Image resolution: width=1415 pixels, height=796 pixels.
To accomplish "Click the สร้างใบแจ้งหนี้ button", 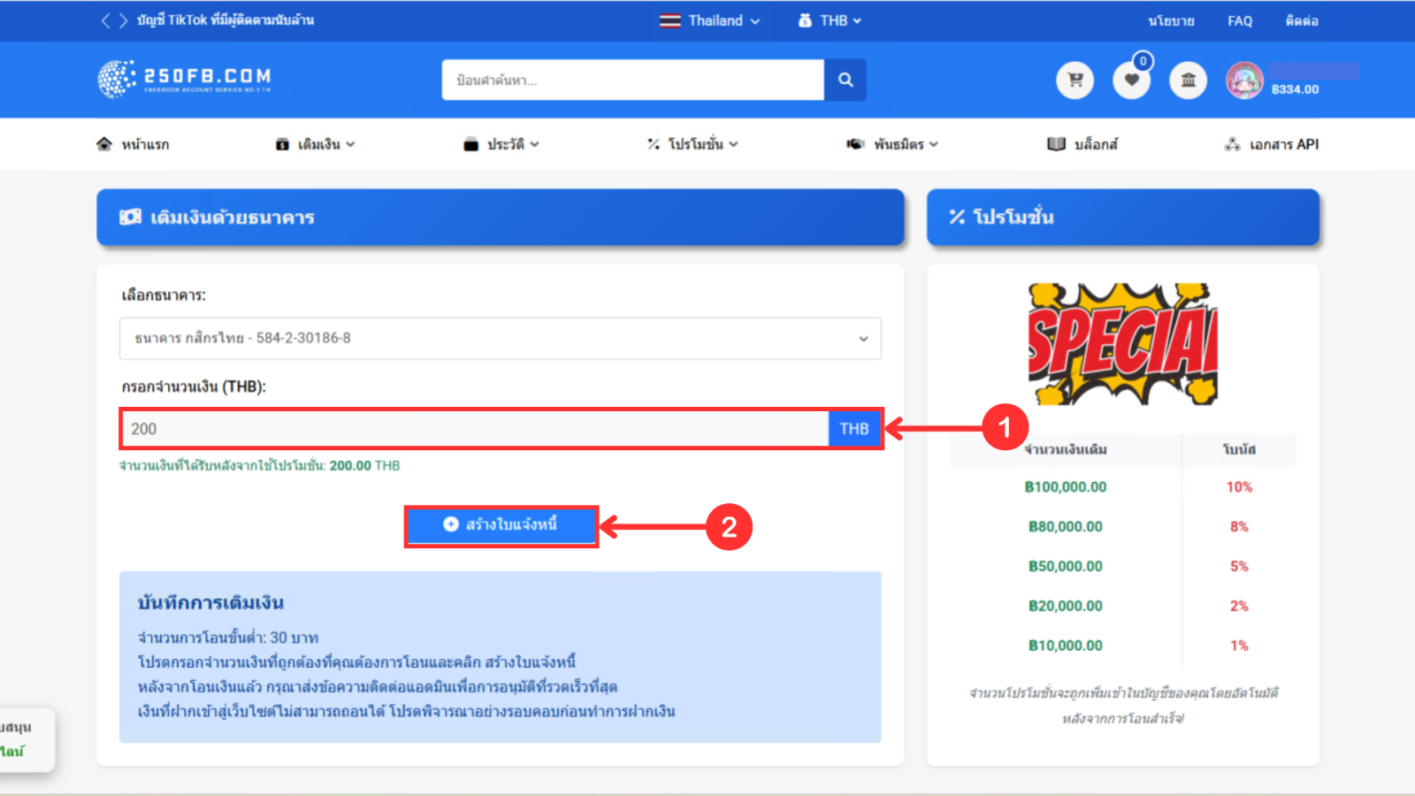I will [x=501, y=525].
